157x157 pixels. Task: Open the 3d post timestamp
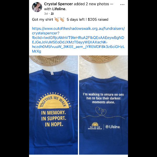coord(46,14)
